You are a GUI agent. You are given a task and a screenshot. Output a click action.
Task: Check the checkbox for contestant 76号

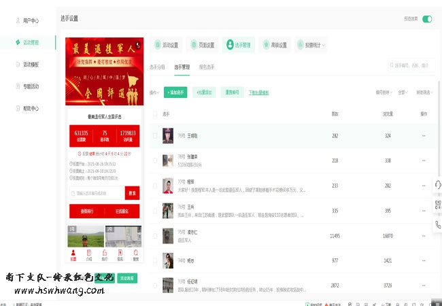(155, 211)
